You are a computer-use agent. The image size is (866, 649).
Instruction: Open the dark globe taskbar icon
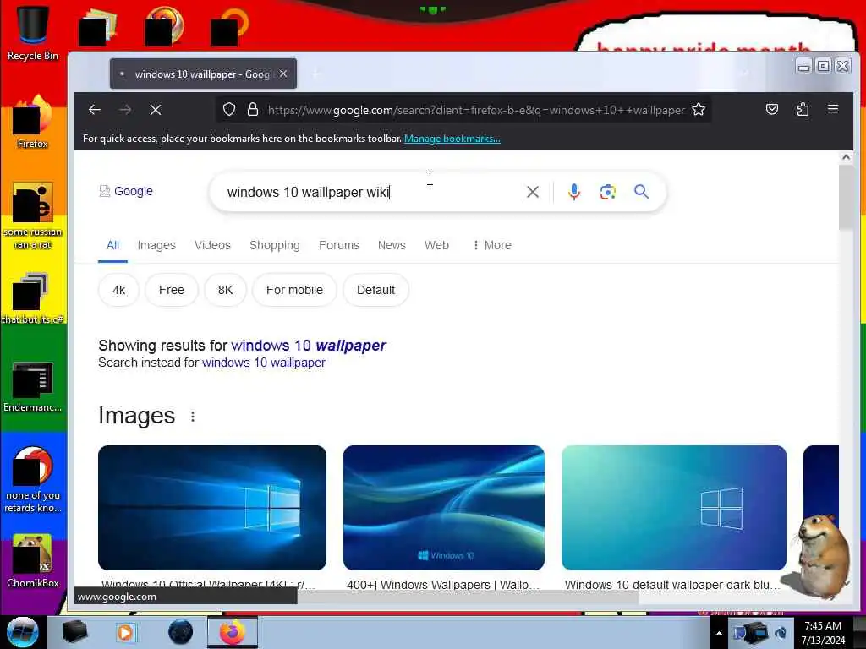(x=181, y=632)
